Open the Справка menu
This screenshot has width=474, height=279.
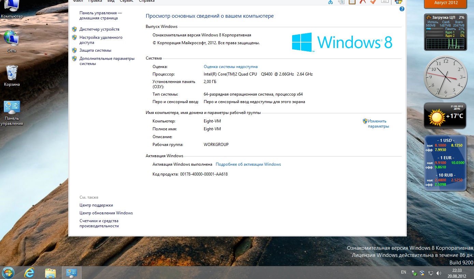[x=147, y=1]
